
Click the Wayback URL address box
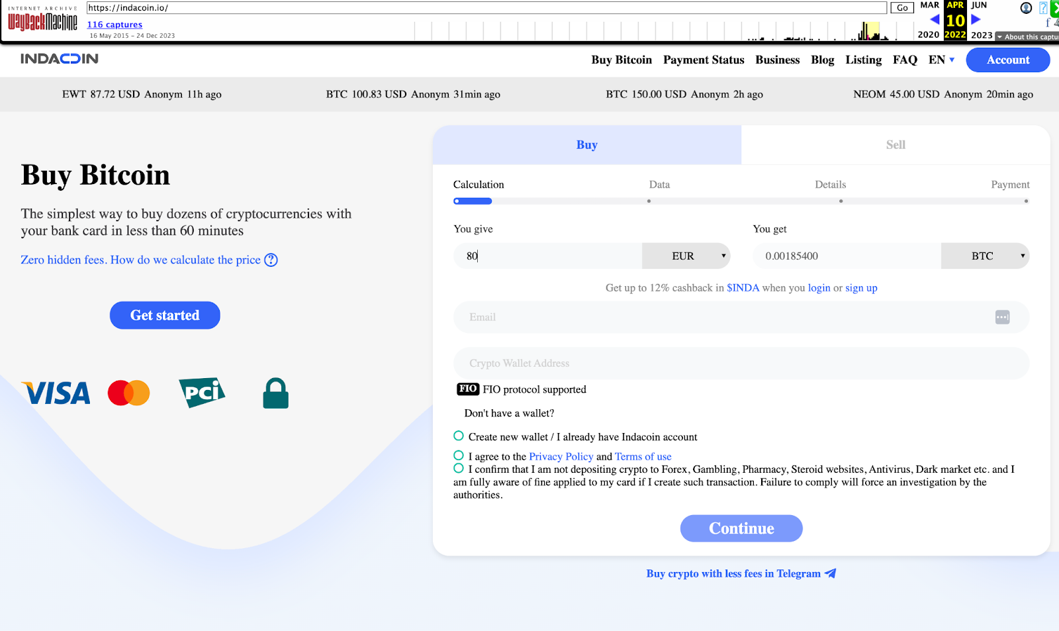click(x=486, y=8)
